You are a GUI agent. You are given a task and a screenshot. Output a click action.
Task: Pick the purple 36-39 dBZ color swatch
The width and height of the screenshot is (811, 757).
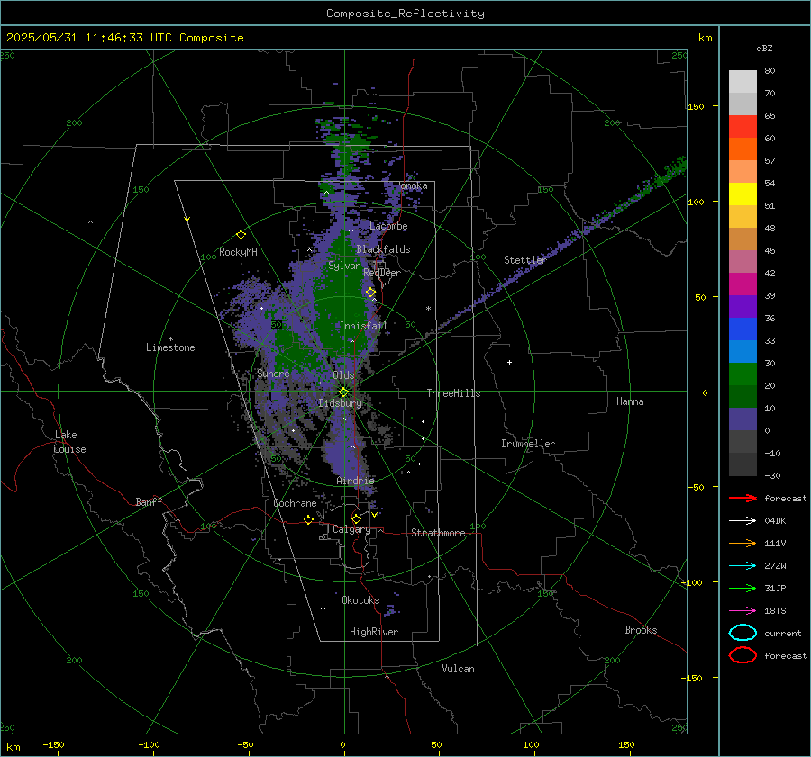pos(743,306)
